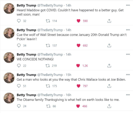Retweet the WE CONCEDE NOTHING tweet

(x=47, y=66)
